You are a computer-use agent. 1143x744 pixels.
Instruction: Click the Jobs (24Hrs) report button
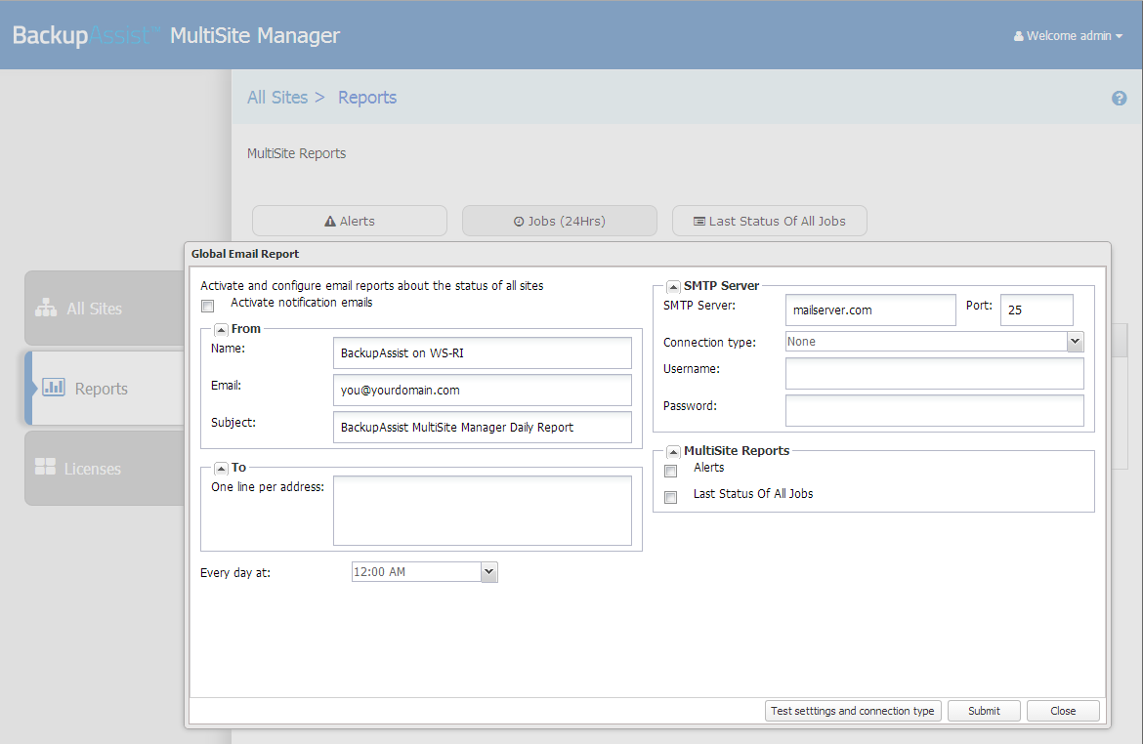560,221
